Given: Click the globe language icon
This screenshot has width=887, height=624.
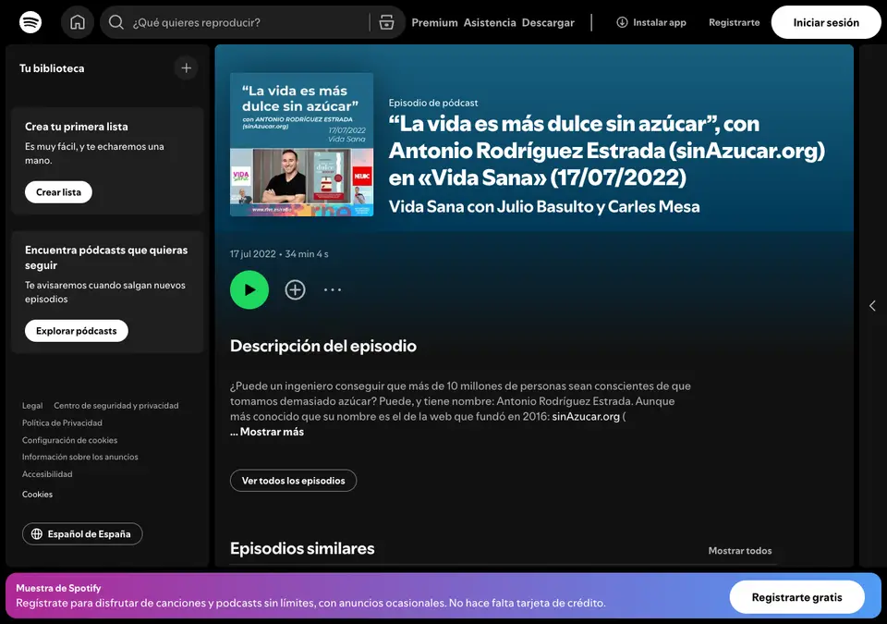Looking at the screenshot, I should [37, 534].
